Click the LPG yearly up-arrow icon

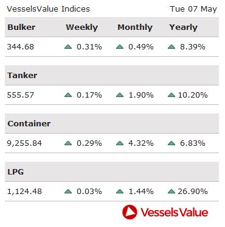click(171, 192)
